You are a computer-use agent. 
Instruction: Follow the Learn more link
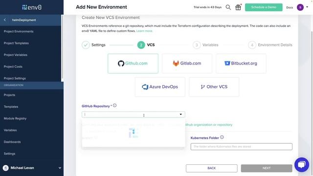pos(144,31)
